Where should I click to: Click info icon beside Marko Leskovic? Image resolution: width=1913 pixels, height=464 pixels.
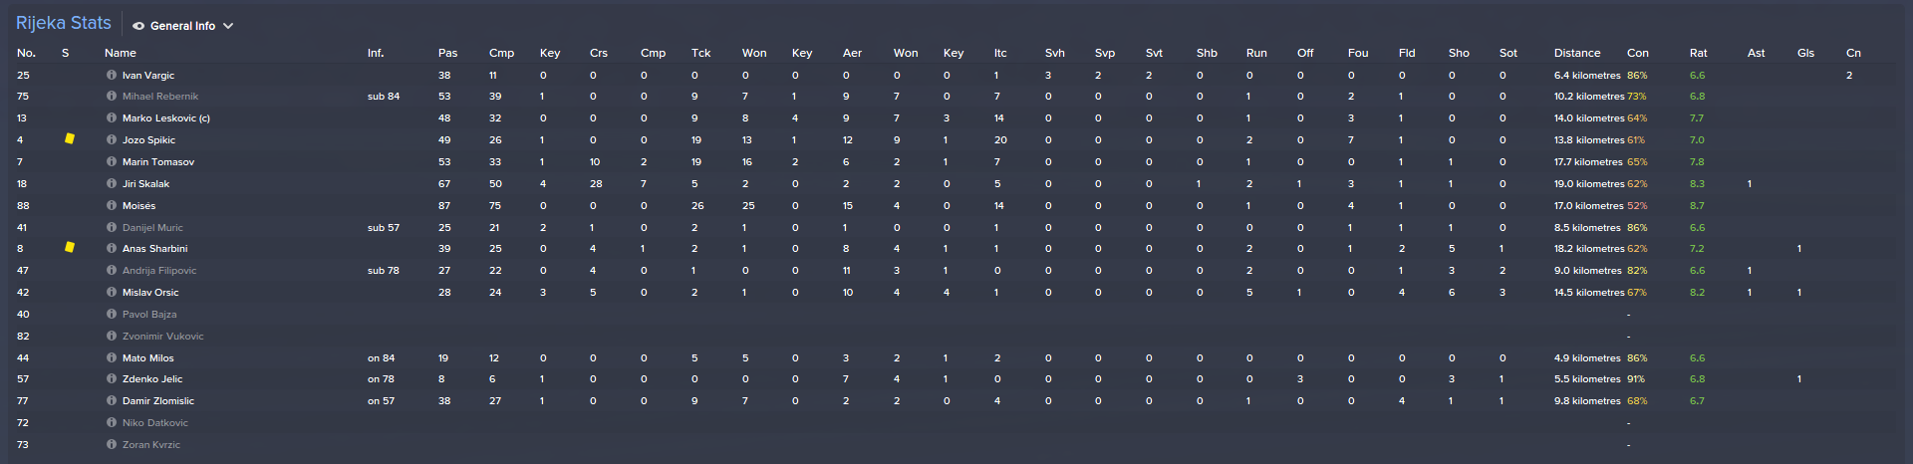pyautogui.click(x=112, y=117)
